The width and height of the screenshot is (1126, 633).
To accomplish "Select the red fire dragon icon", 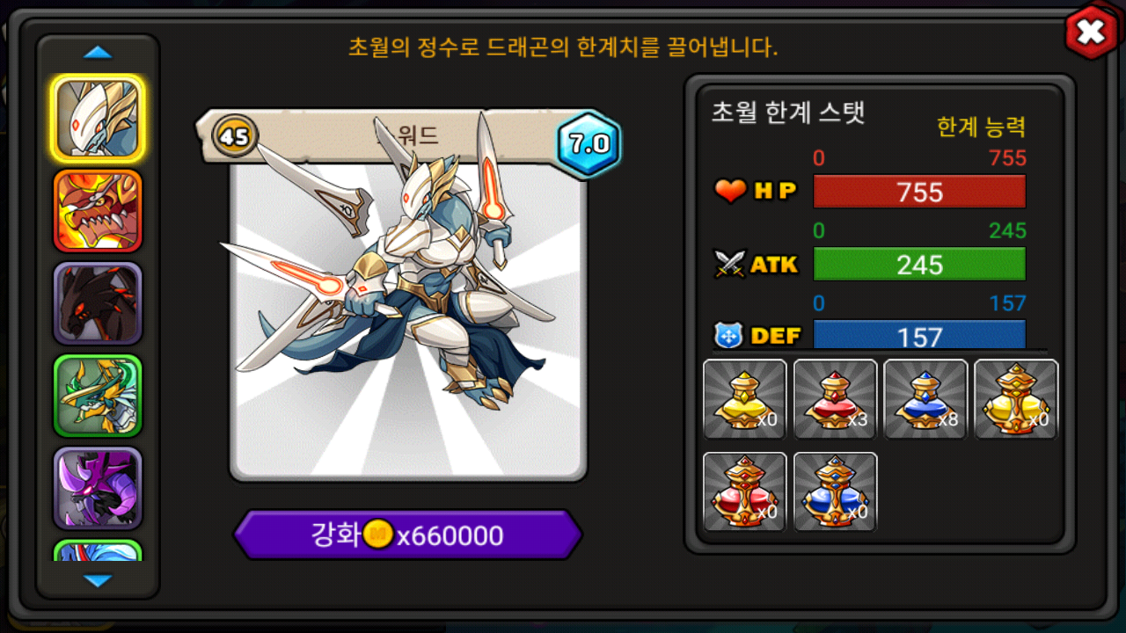I will point(98,211).
